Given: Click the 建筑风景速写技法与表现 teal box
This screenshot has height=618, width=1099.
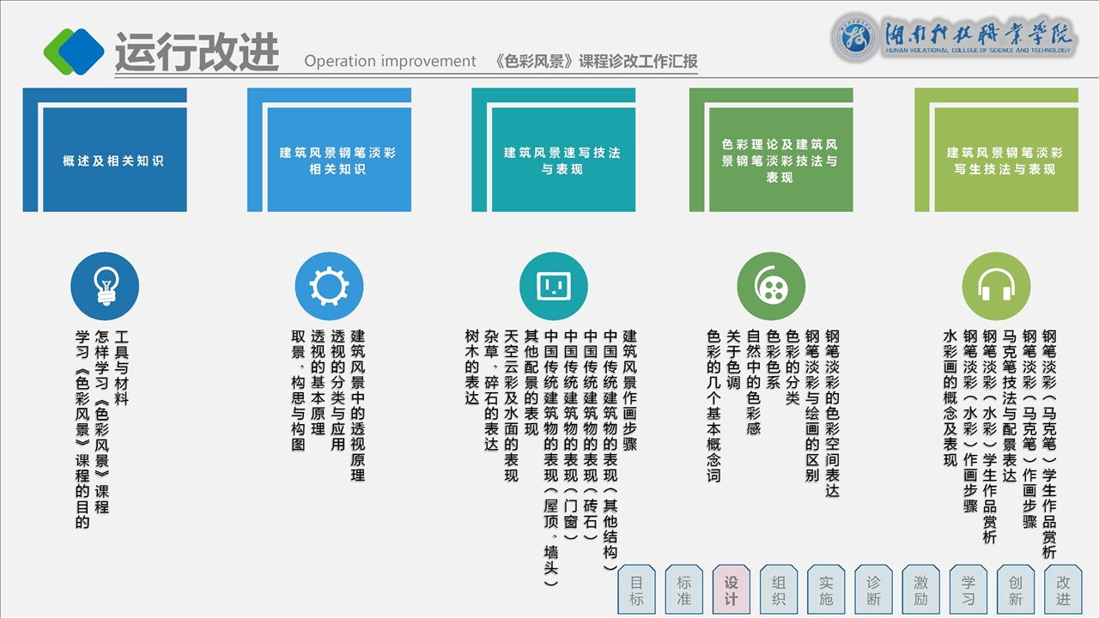Looking at the screenshot, I should (x=562, y=160).
